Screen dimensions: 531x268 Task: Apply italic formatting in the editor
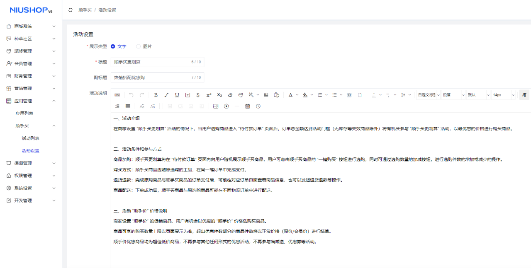pyautogui.click(x=166, y=95)
